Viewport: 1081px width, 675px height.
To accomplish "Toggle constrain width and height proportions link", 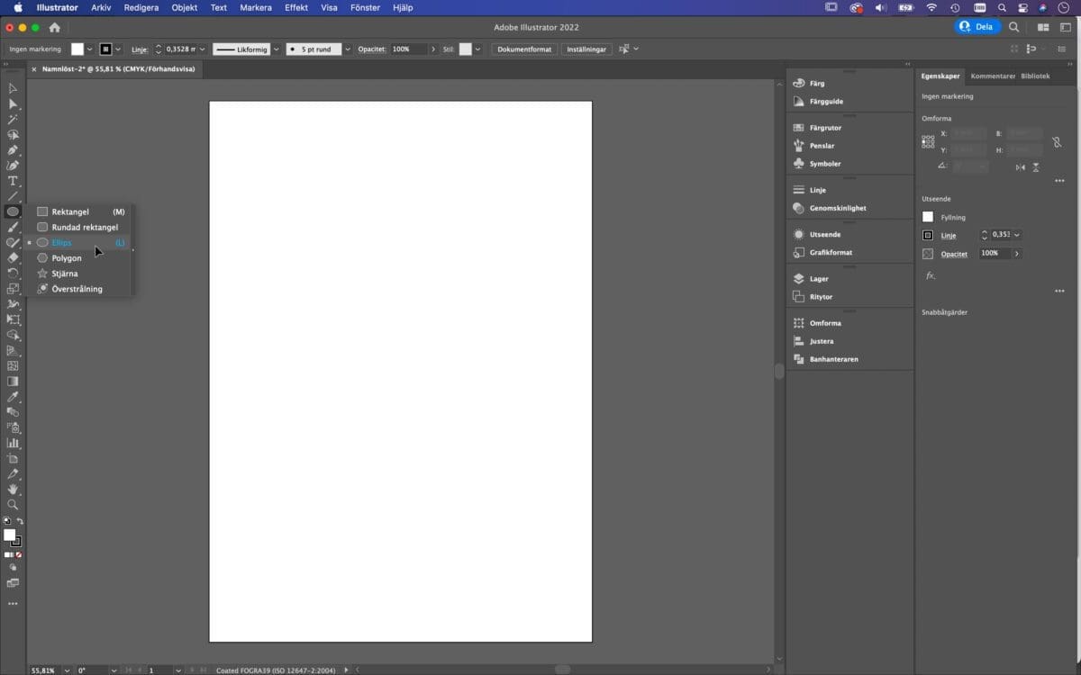I will click(x=1057, y=142).
